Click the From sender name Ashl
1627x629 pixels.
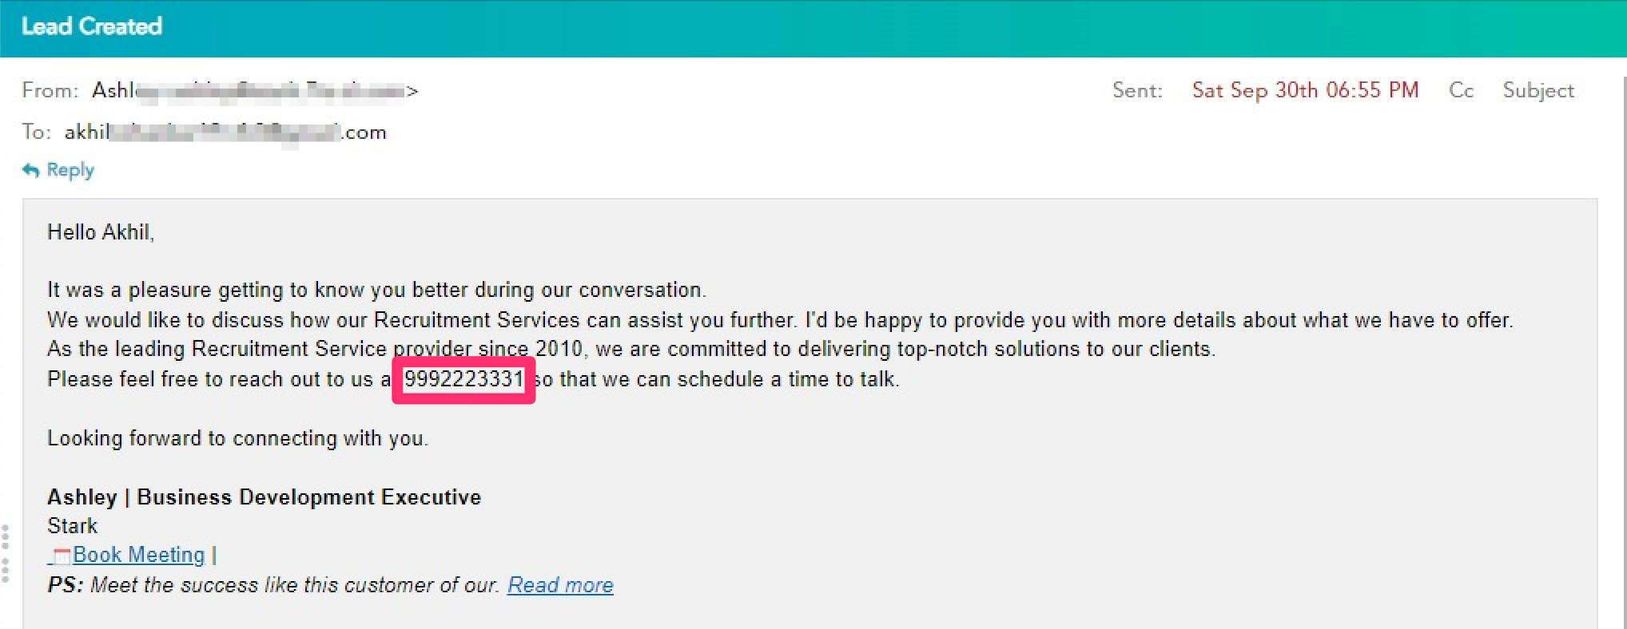[113, 90]
